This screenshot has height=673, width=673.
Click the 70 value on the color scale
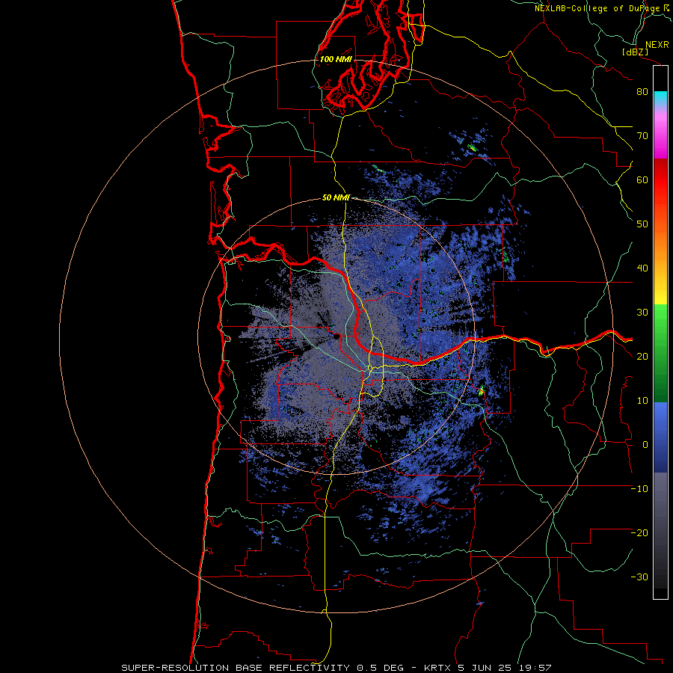click(642, 136)
